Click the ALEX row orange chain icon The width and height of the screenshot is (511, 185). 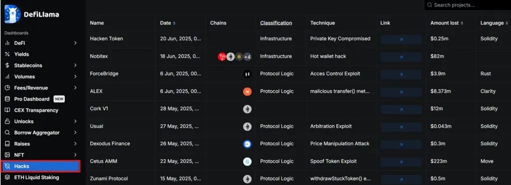tap(248, 92)
